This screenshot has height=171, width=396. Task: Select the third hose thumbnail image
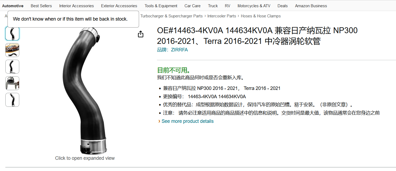[x=12, y=67]
